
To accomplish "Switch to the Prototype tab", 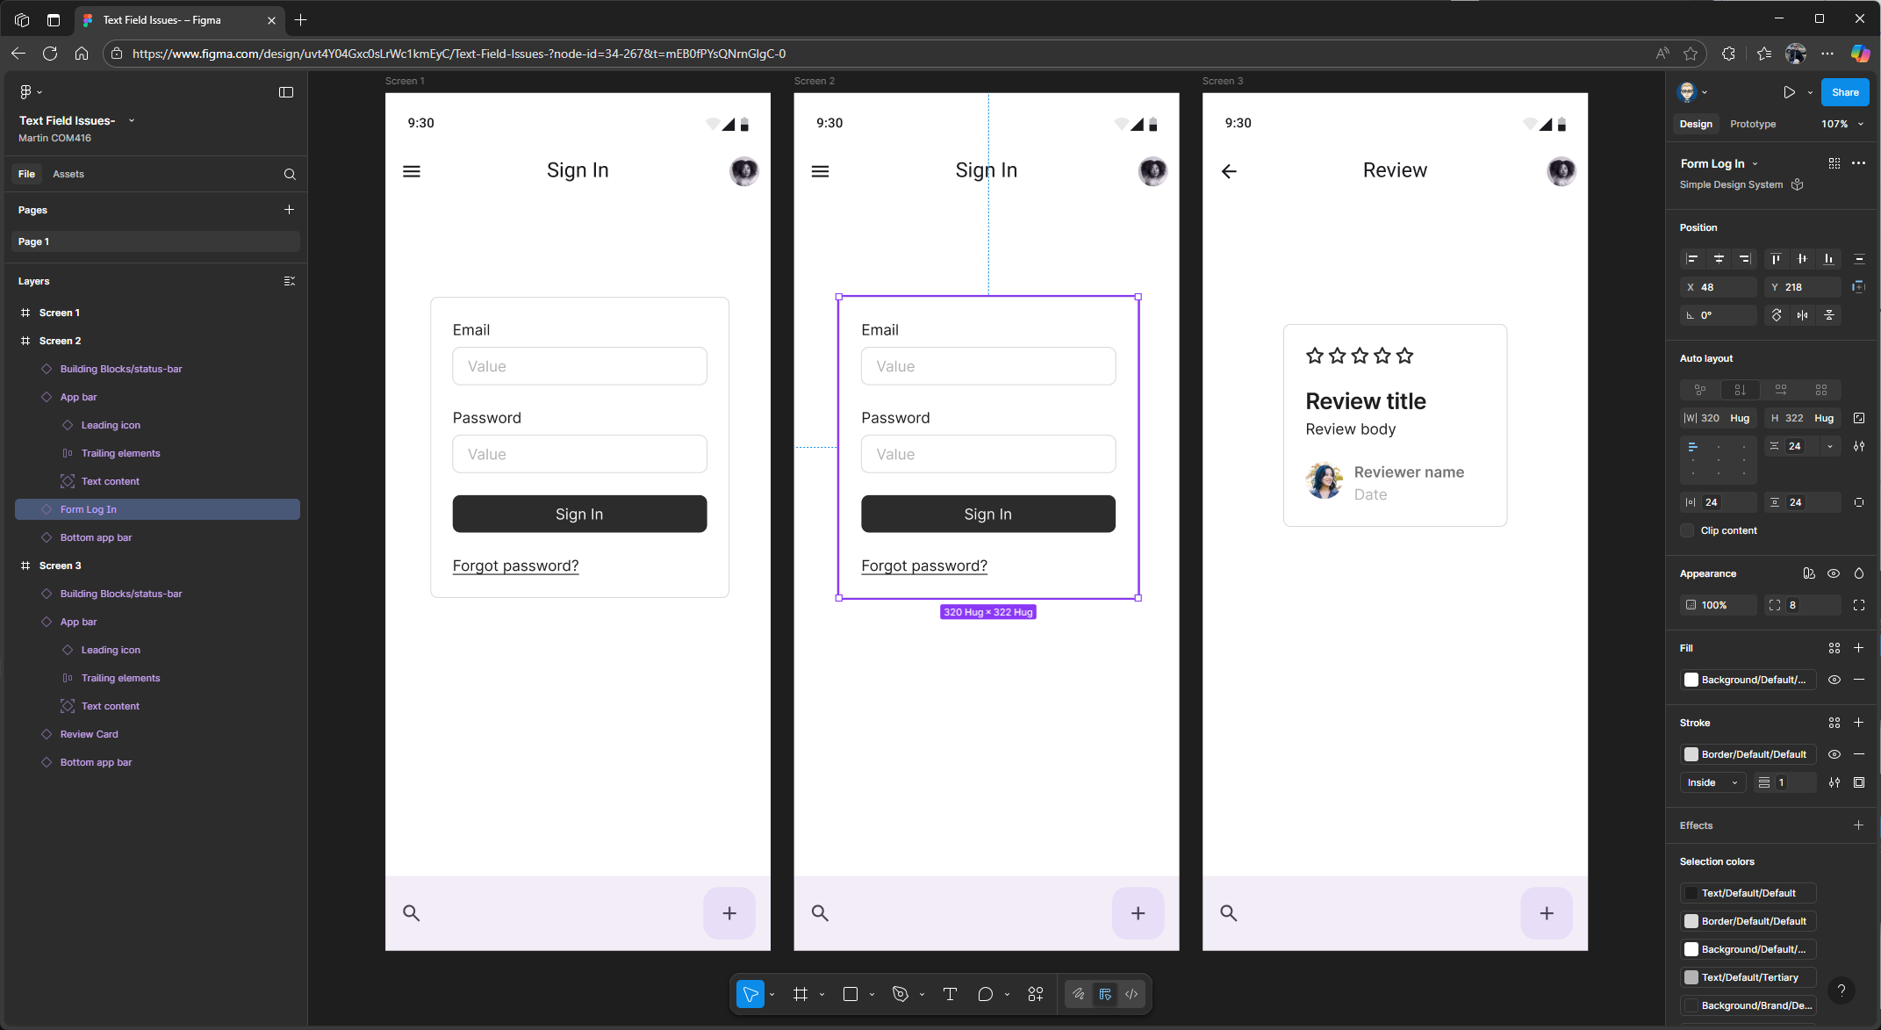I will click(1752, 124).
